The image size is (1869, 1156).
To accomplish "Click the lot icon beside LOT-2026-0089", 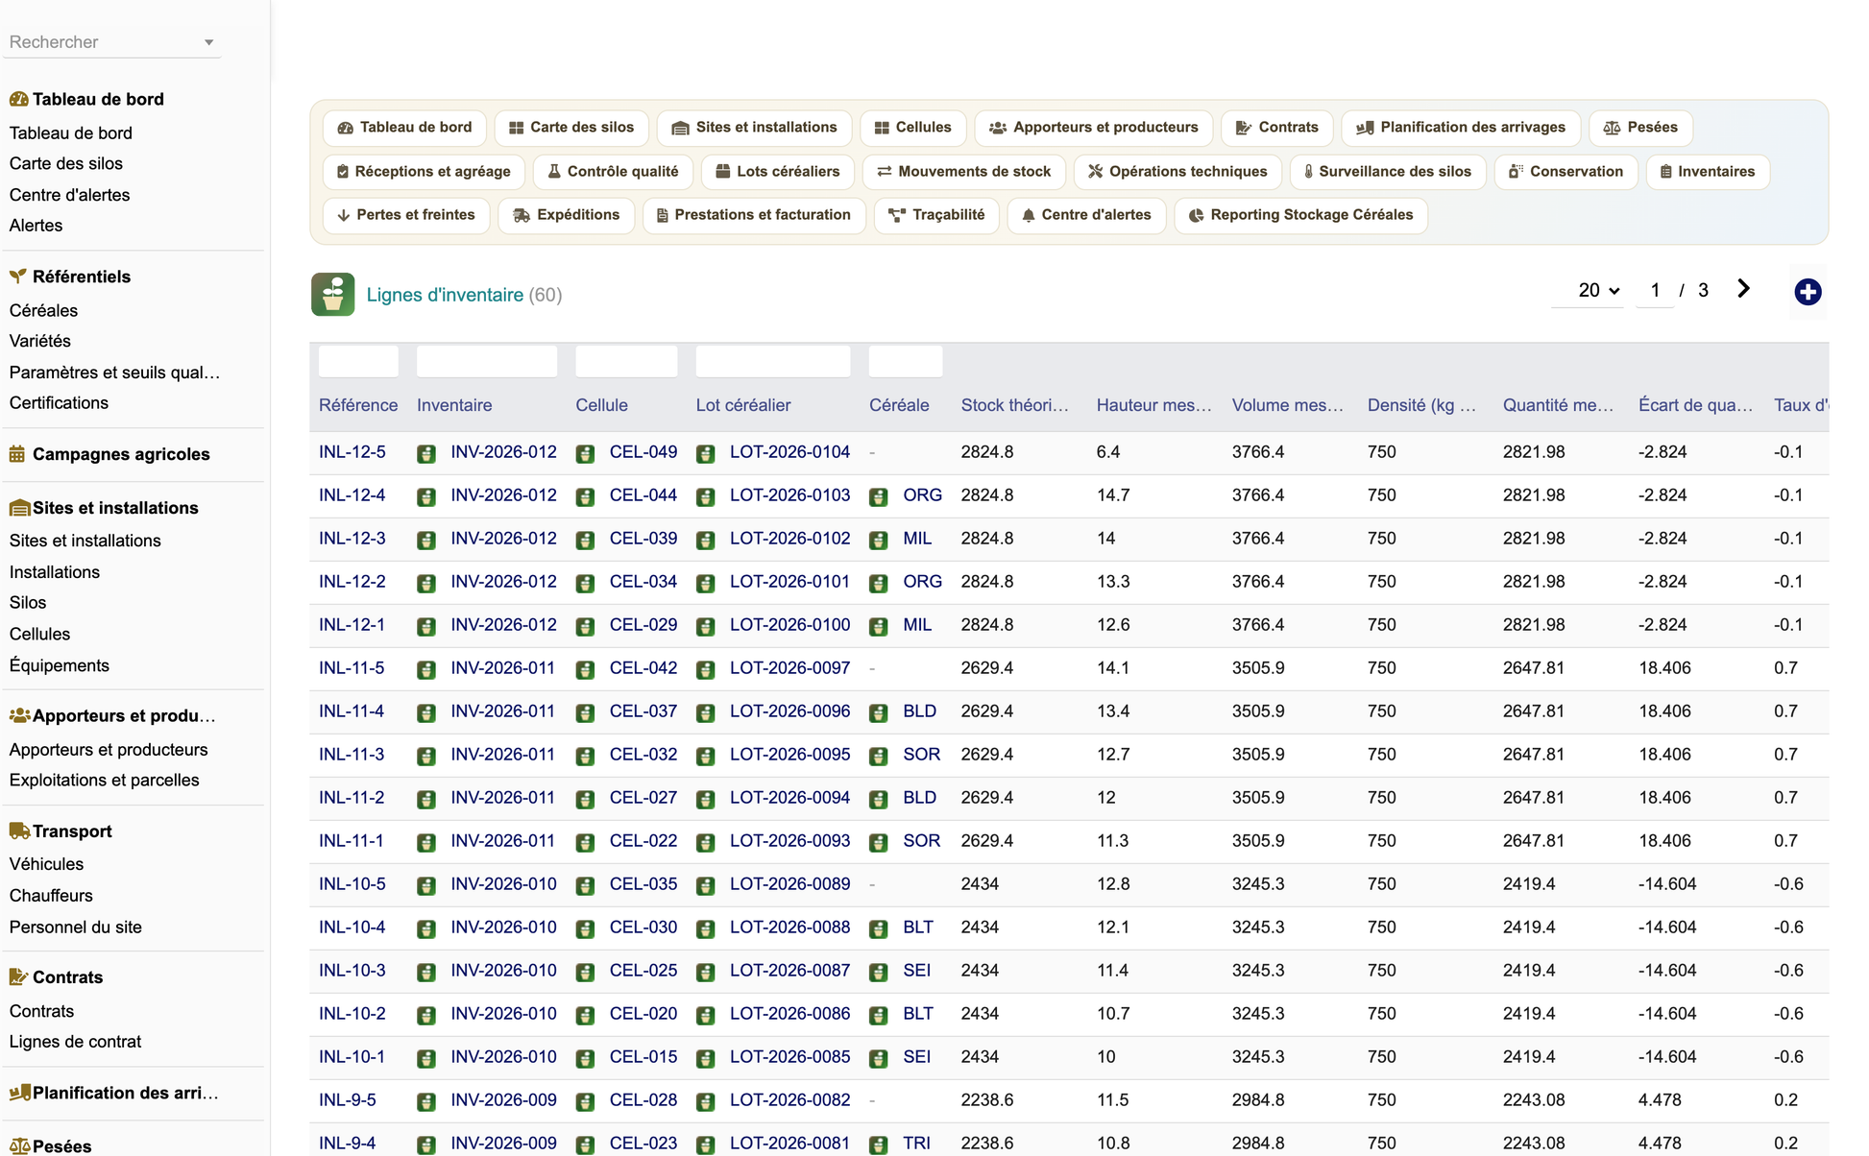I will (x=706, y=885).
